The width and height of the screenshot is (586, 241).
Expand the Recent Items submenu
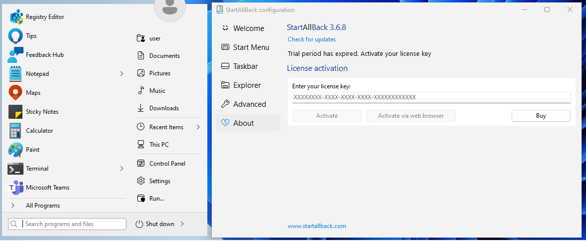198,127
